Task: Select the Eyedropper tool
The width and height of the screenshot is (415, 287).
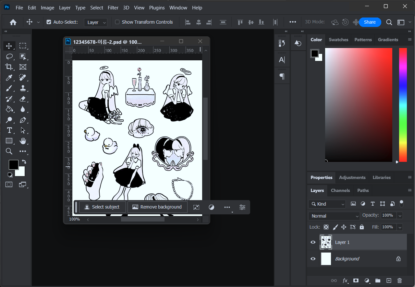Action: tap(9, 78)
